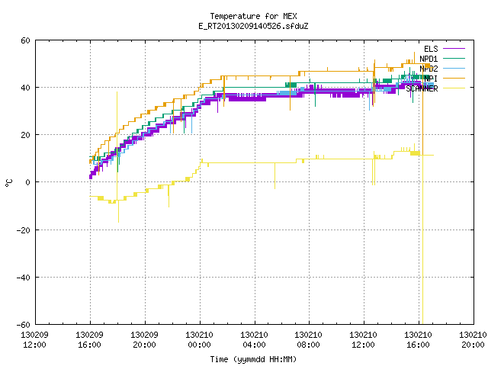Click the °C y-axis unit label
This screenshot has height=366, width=488.
[8, 183]
